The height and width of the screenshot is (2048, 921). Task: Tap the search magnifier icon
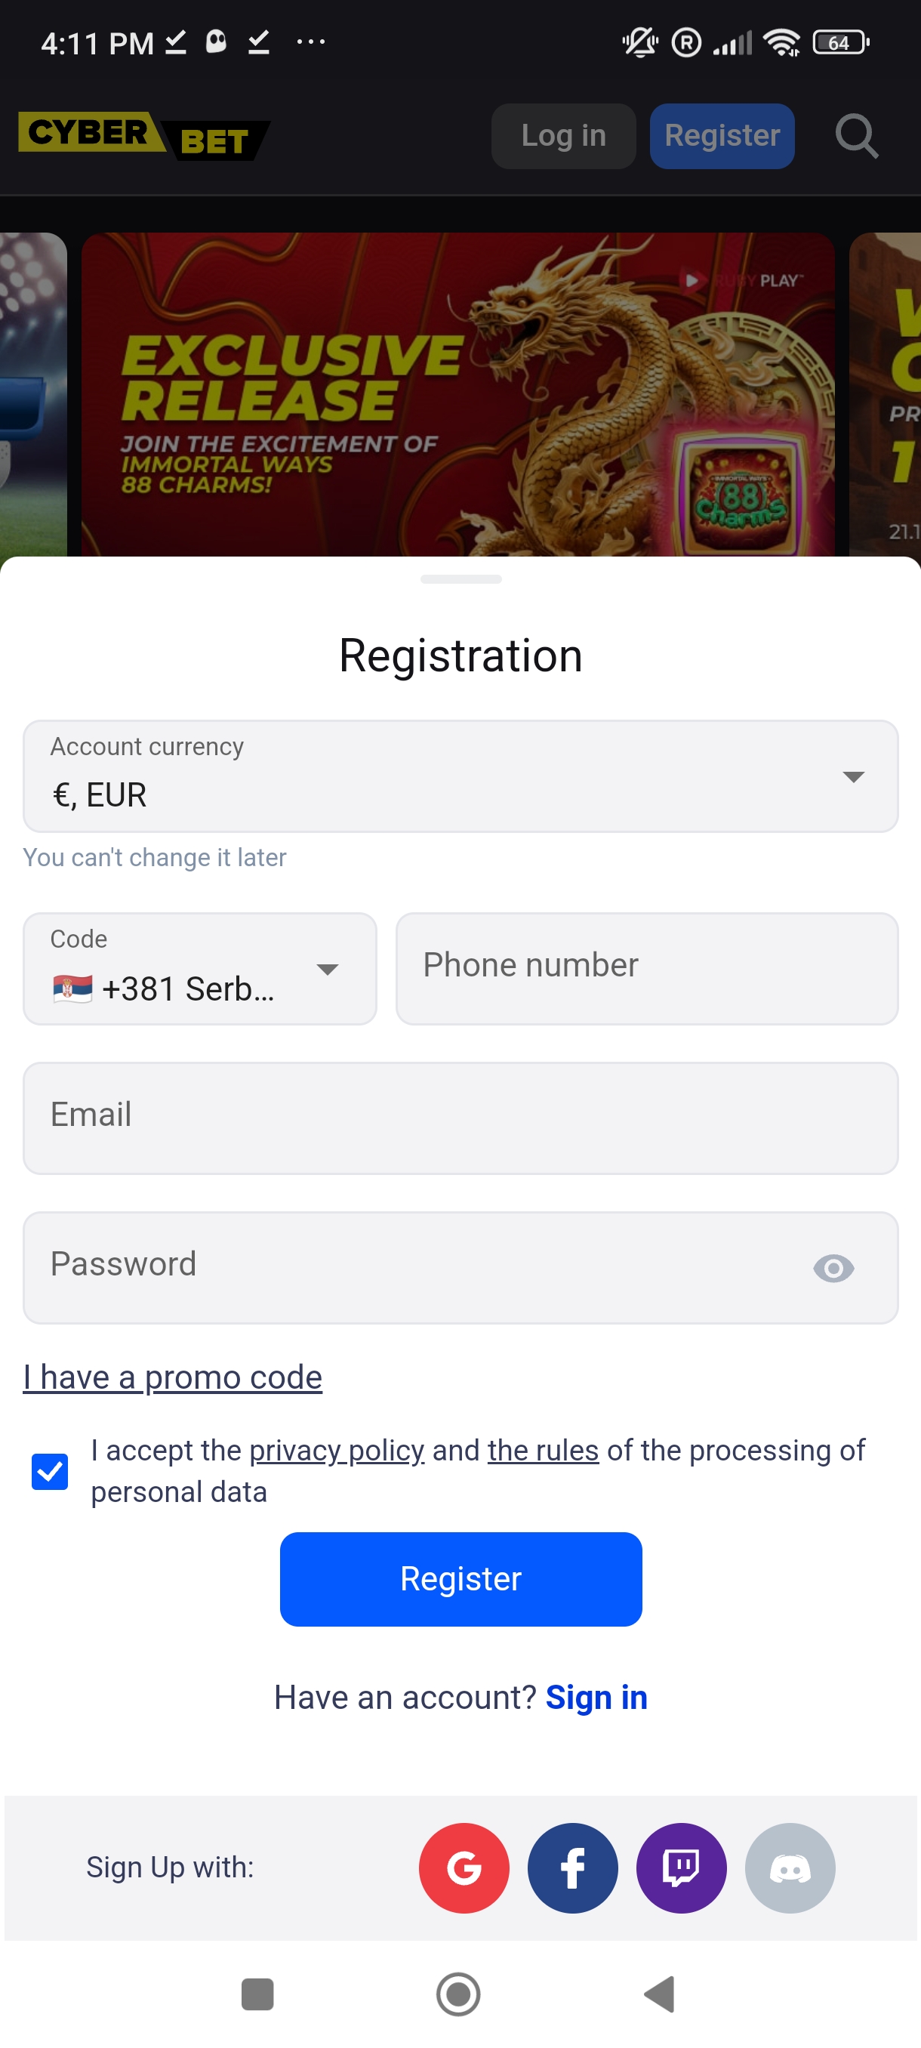(x=857, y=136)
